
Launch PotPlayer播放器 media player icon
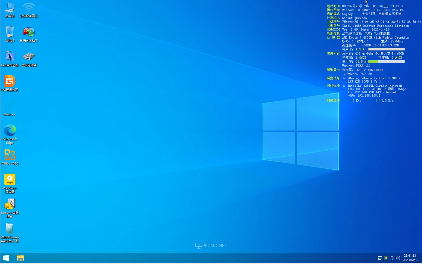click(x=10, y=184)
